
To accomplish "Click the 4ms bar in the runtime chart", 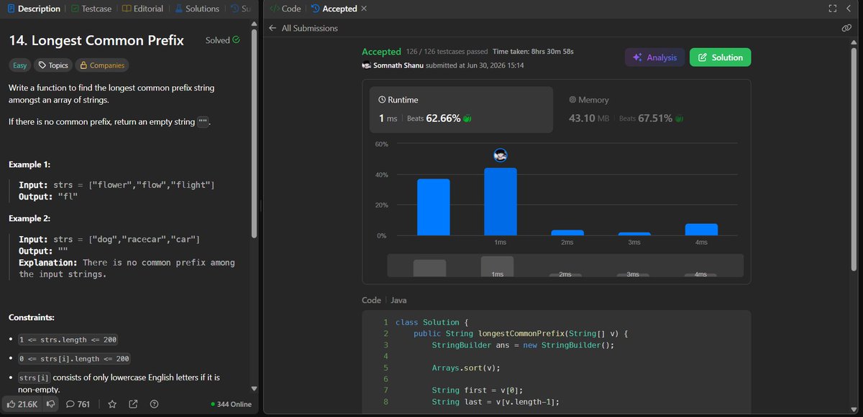I will coord(701,230).
